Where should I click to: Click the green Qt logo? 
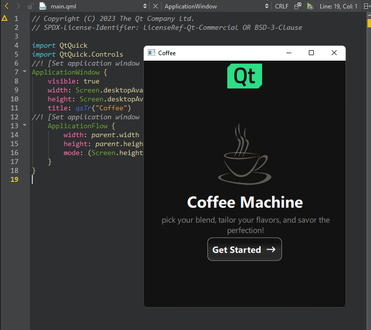click(244, 76)
